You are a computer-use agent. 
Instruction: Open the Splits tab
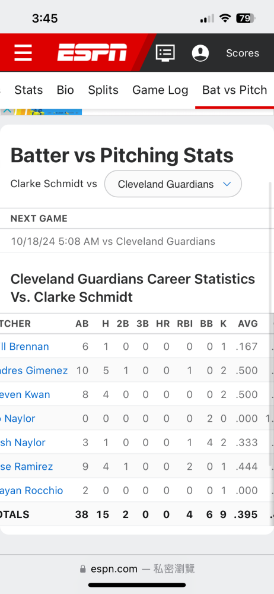pos(103,90)
